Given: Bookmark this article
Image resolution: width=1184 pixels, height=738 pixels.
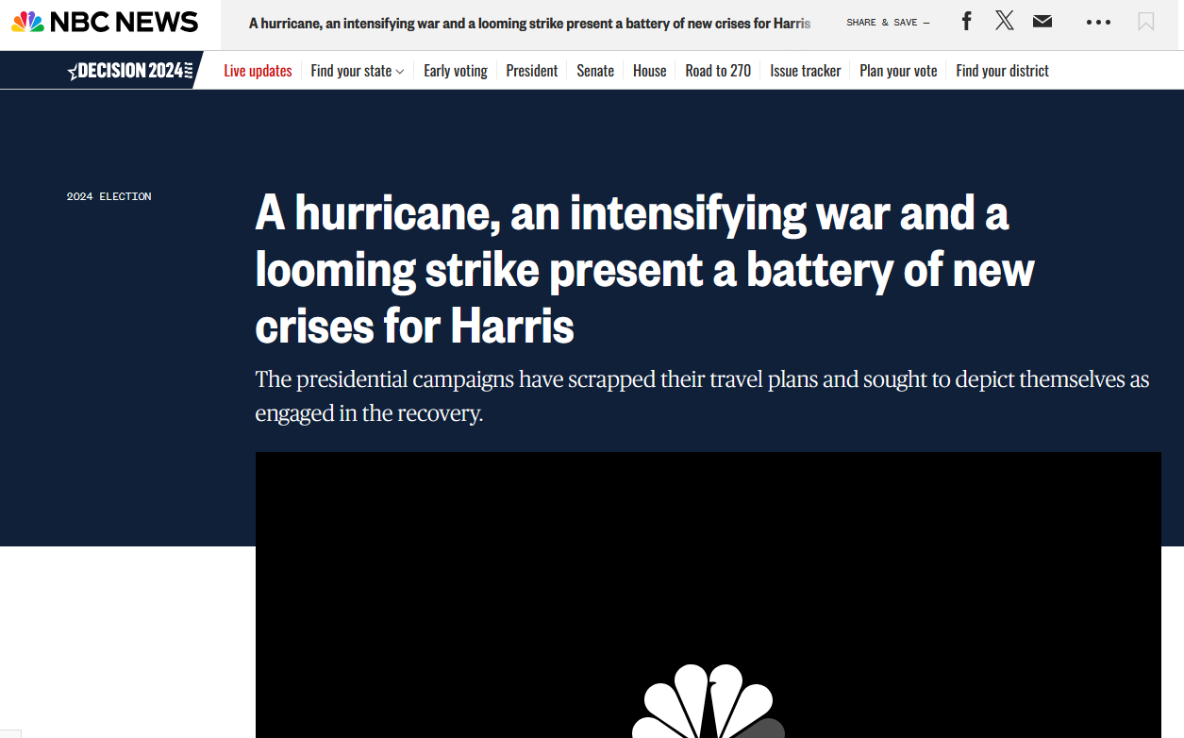Looking at the screenshot, I should click(x=1146, y=22).
